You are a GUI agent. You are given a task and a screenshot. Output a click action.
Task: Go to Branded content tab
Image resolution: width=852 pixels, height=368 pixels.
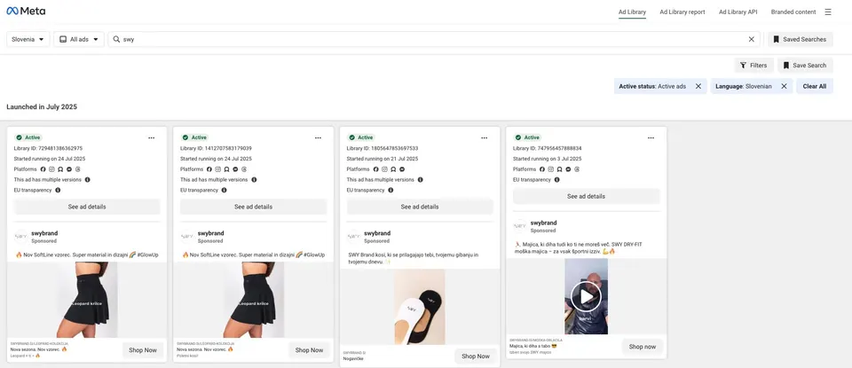pos(793,12)
